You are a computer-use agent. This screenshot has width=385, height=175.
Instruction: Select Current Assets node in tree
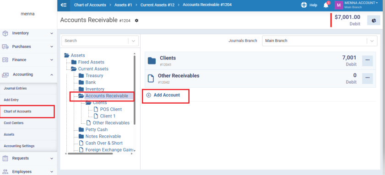pyautogui.click(x=93, y=69)
